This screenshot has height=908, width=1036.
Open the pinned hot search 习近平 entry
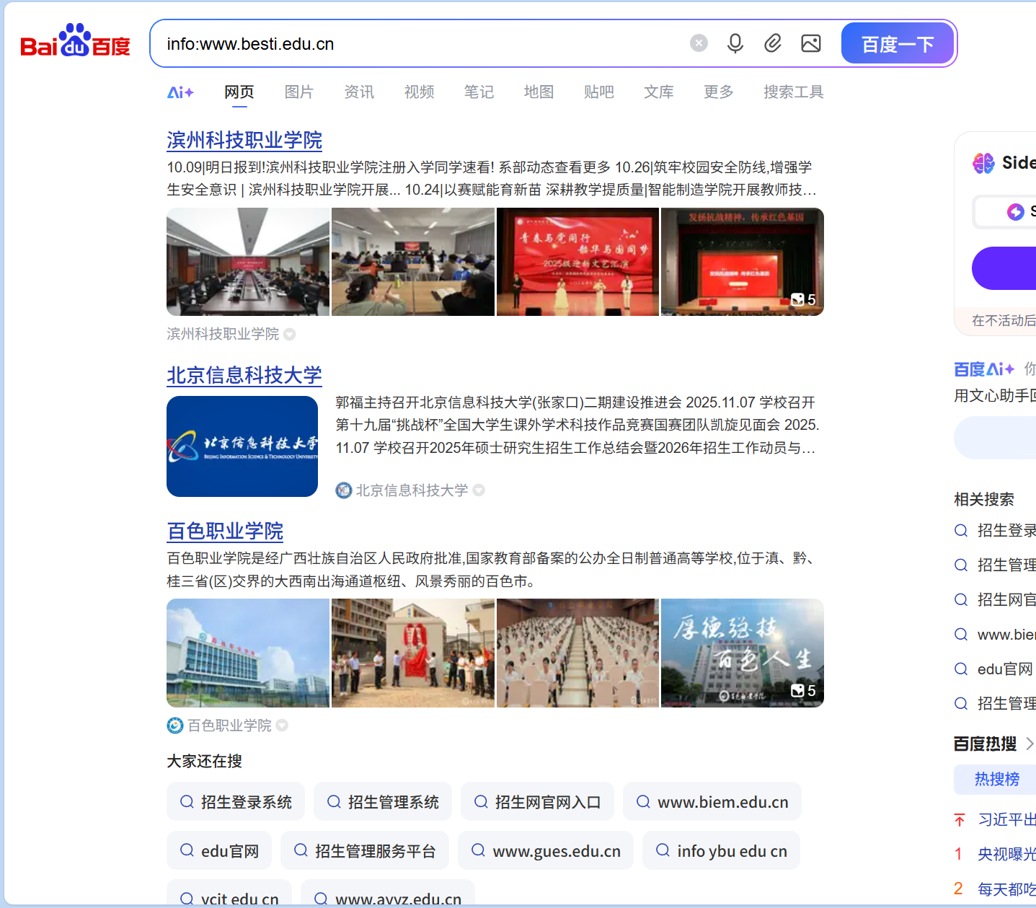pos(1006,819)
